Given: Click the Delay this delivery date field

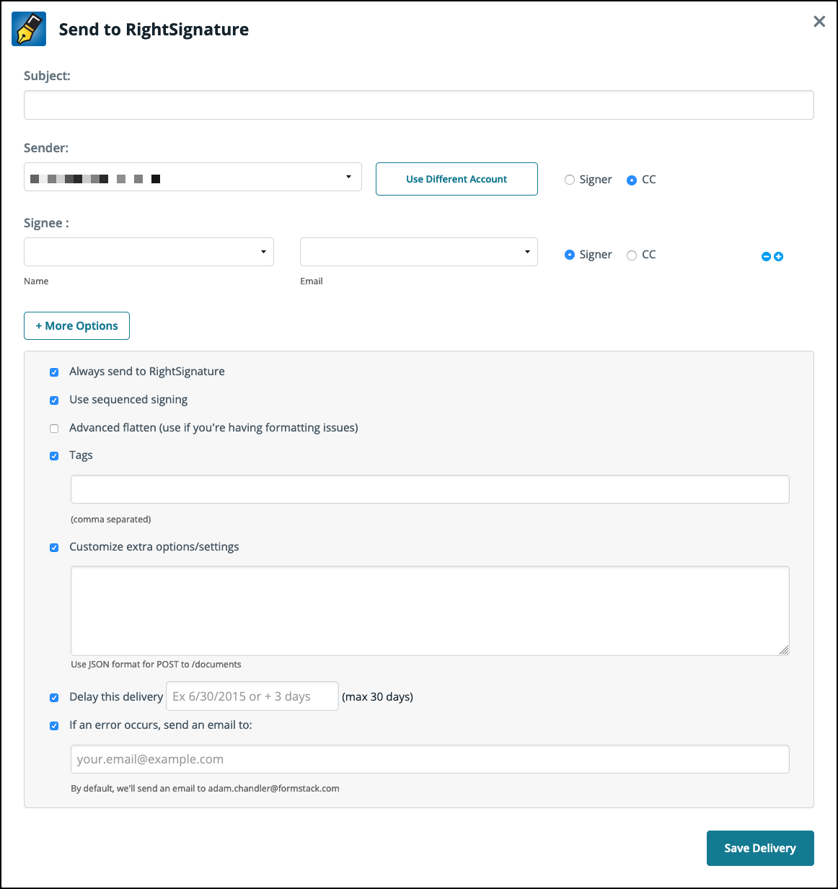Looking at the screenshot, I should coord(252,696).
